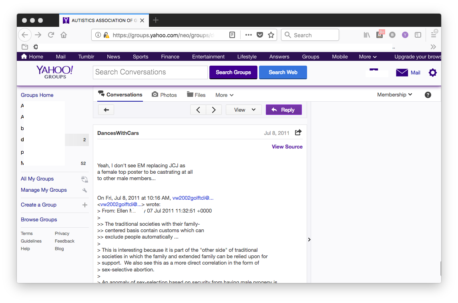Screen dimensions: 458x303
Task: Click the vw2002golftdi@... email link
Action: (193, 198)
